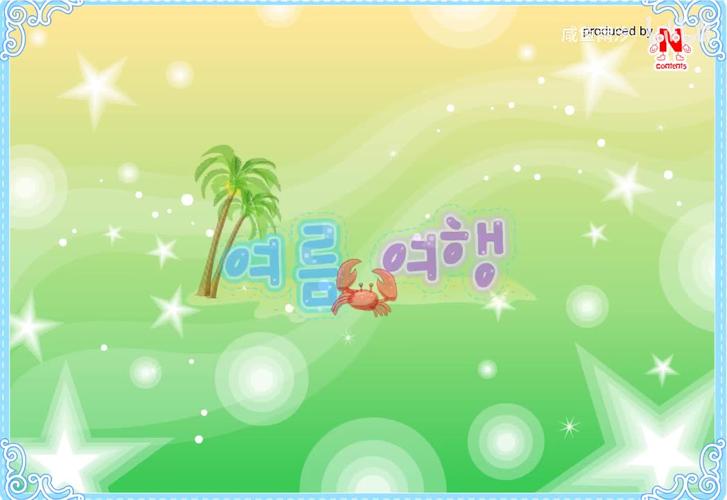The image size is (727, 500).
Task: Click the "produced by" text
Action: pos(617,31)
